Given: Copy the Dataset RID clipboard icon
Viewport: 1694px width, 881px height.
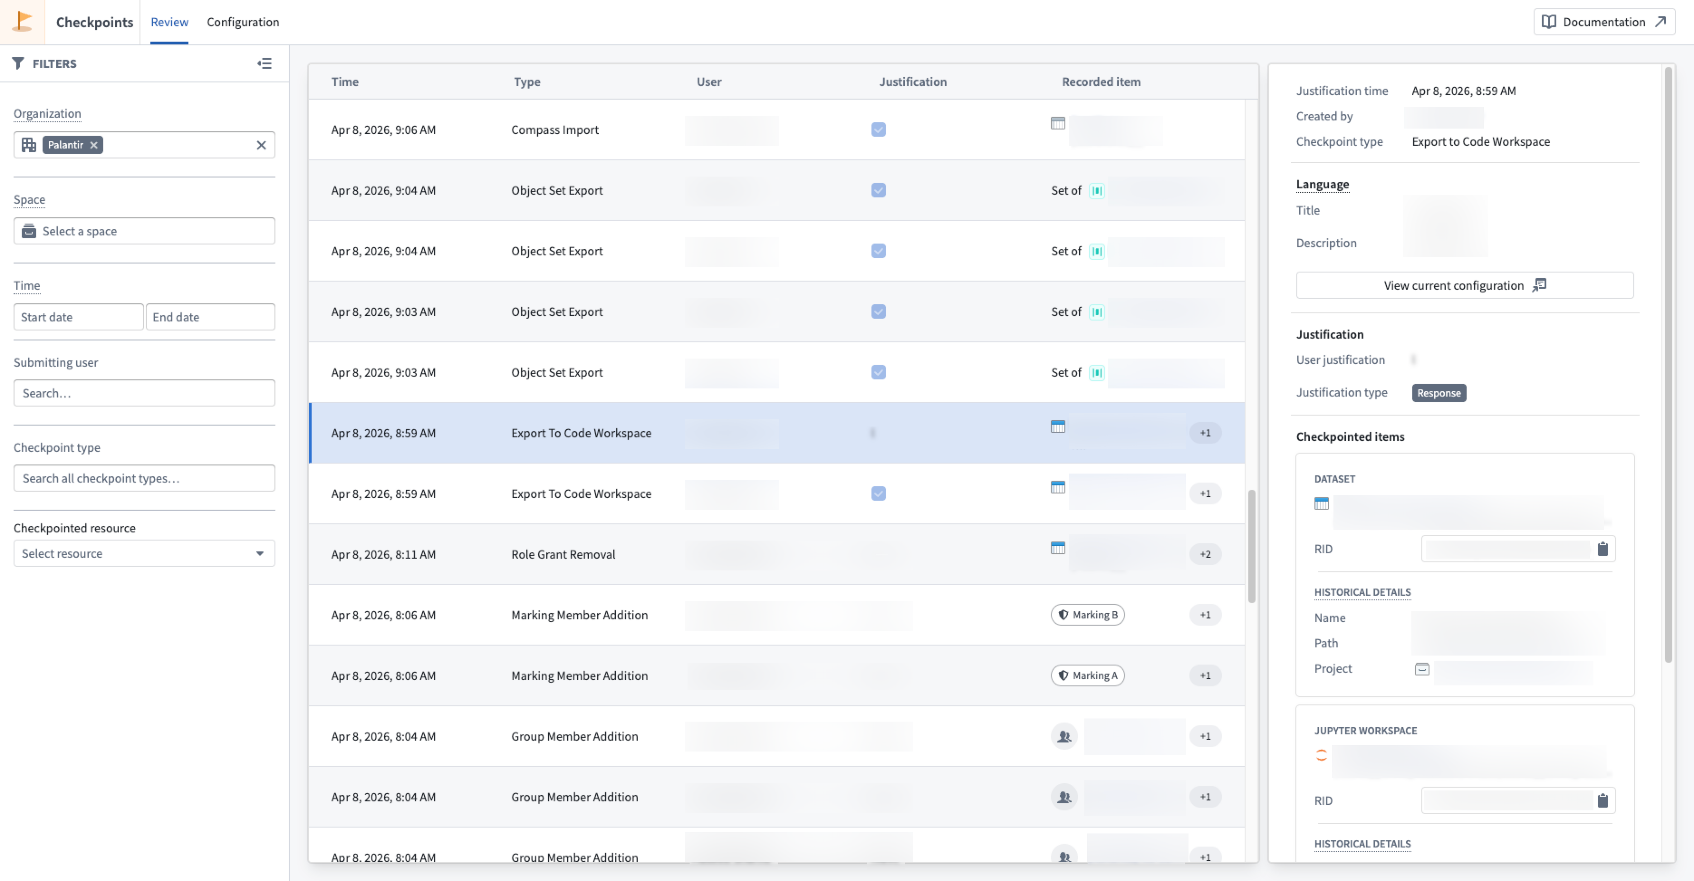Looking at the screenshot, I should tap(1602, 549).
